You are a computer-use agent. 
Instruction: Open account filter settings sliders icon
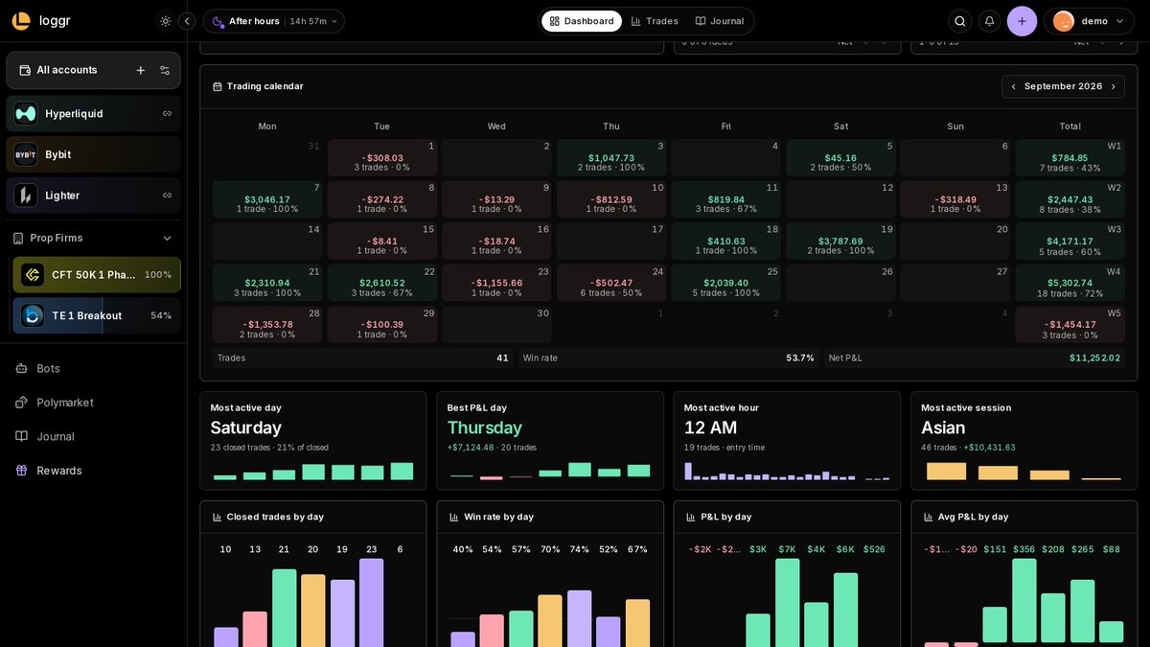pyautogui.click(x=165, y=70)
